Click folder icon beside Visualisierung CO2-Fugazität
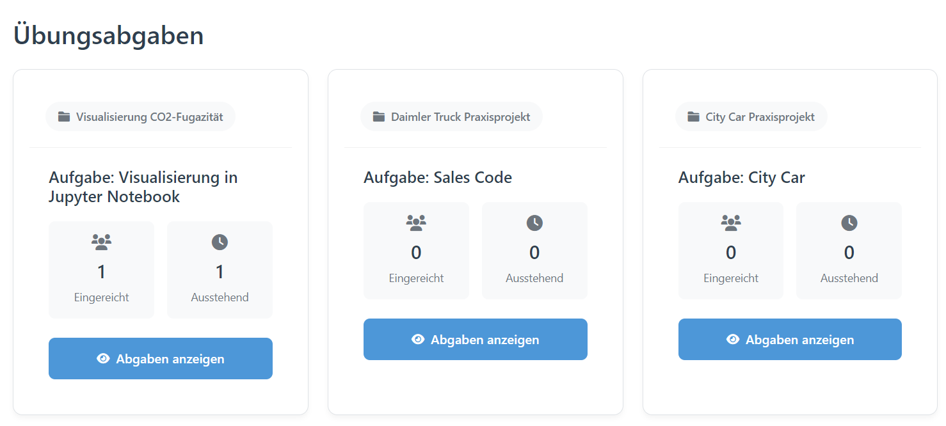 point(64,117)
